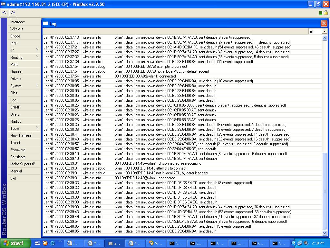The height and width of the screenshot is (248, 330).
Task: Show hidden system tray icons
Action: (294, 243)
